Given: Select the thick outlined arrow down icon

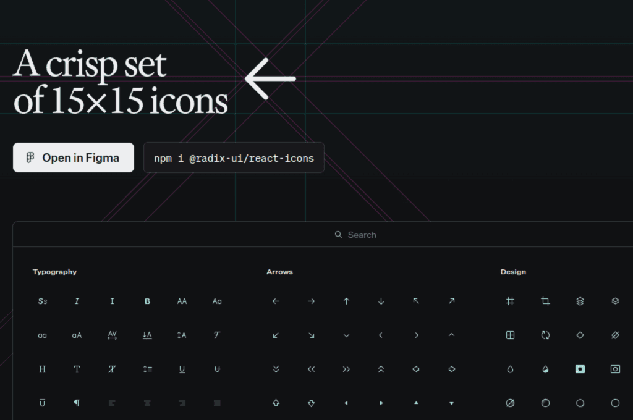Looking at the screenshot, I should click(x=312, y=403).
